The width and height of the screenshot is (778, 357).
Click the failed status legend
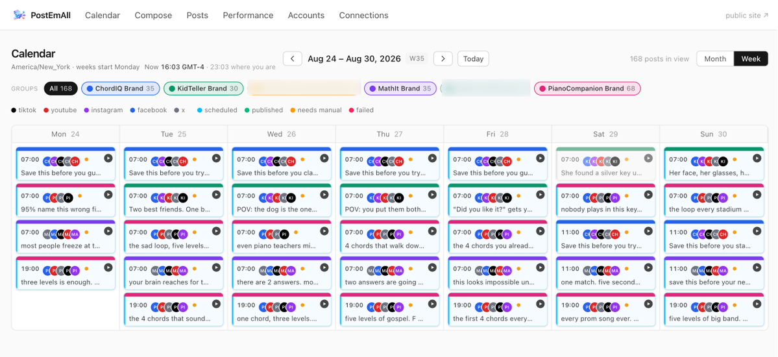pyautogui.click(x=361, y=110)
